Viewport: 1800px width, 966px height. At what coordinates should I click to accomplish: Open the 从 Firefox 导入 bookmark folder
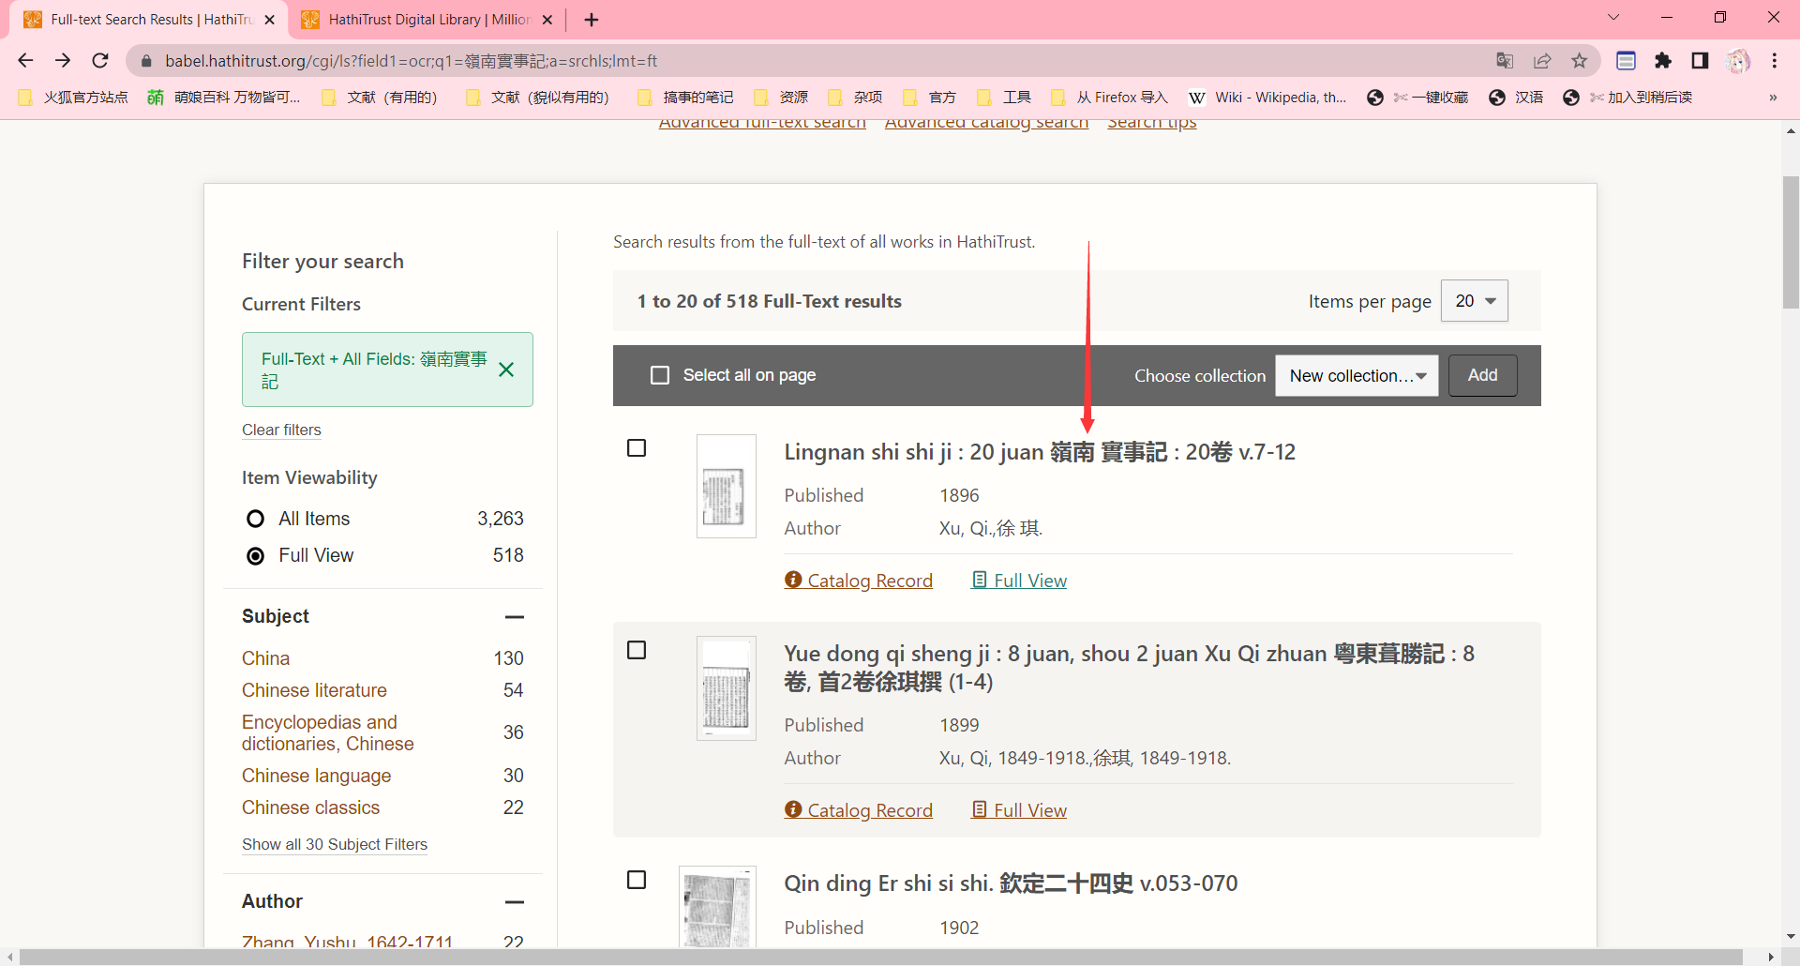point(1109,98)
